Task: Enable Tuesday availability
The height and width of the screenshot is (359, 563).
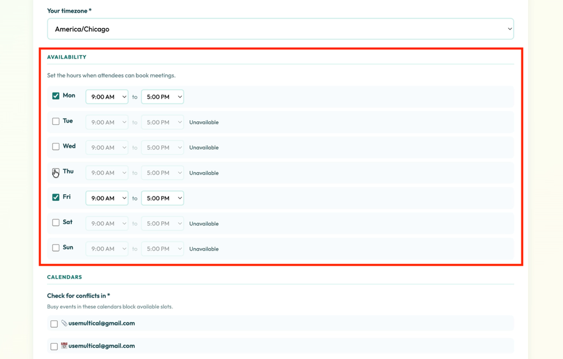Action: point(55,121)
